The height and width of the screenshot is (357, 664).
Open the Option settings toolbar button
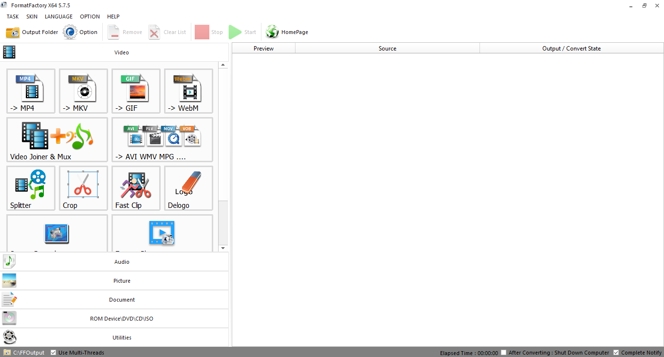point(81,32)
